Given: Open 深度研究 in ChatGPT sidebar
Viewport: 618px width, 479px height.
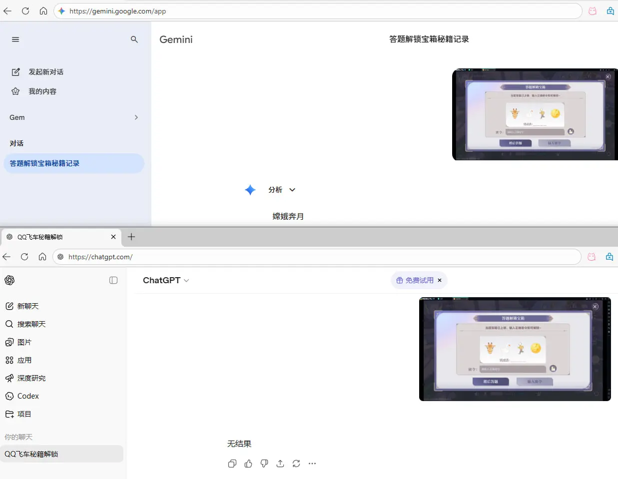Looking at the screenshot, I should [31, 378].
